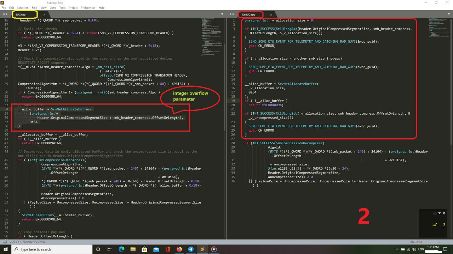Close the BUG.cpp tab

pyautogui.click(x=44, y=14)
